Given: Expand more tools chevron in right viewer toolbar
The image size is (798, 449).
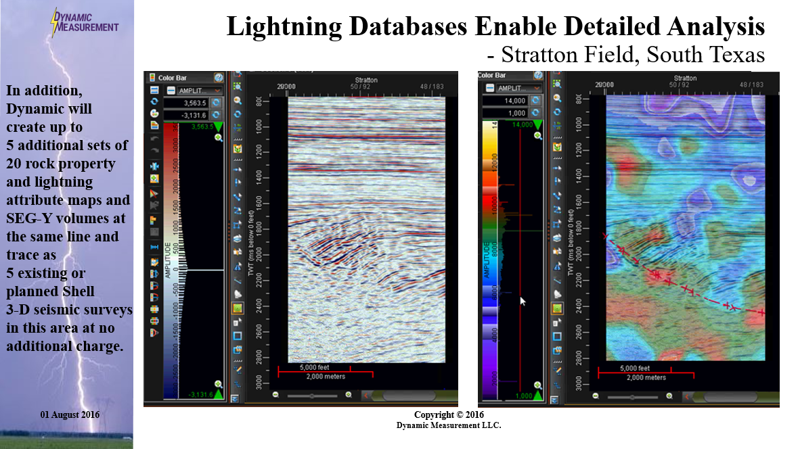Looking at the screenshot, I should [x=554, y=400].
